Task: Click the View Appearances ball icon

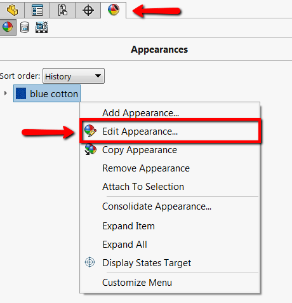Action: click(8, 27)
